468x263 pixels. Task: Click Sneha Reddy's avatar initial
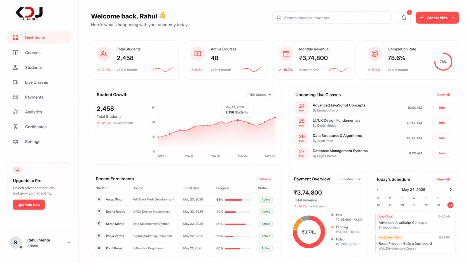coord(99,211)
